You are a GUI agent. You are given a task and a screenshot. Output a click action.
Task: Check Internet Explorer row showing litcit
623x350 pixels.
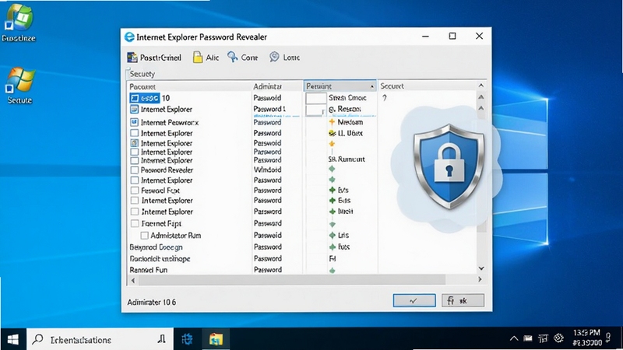click(135, 212)
